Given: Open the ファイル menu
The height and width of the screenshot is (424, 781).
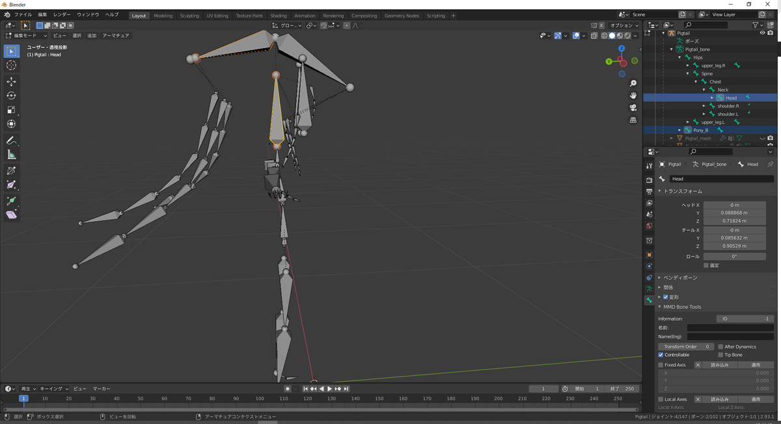Looking at the screenshot, I should pos(23,15).
